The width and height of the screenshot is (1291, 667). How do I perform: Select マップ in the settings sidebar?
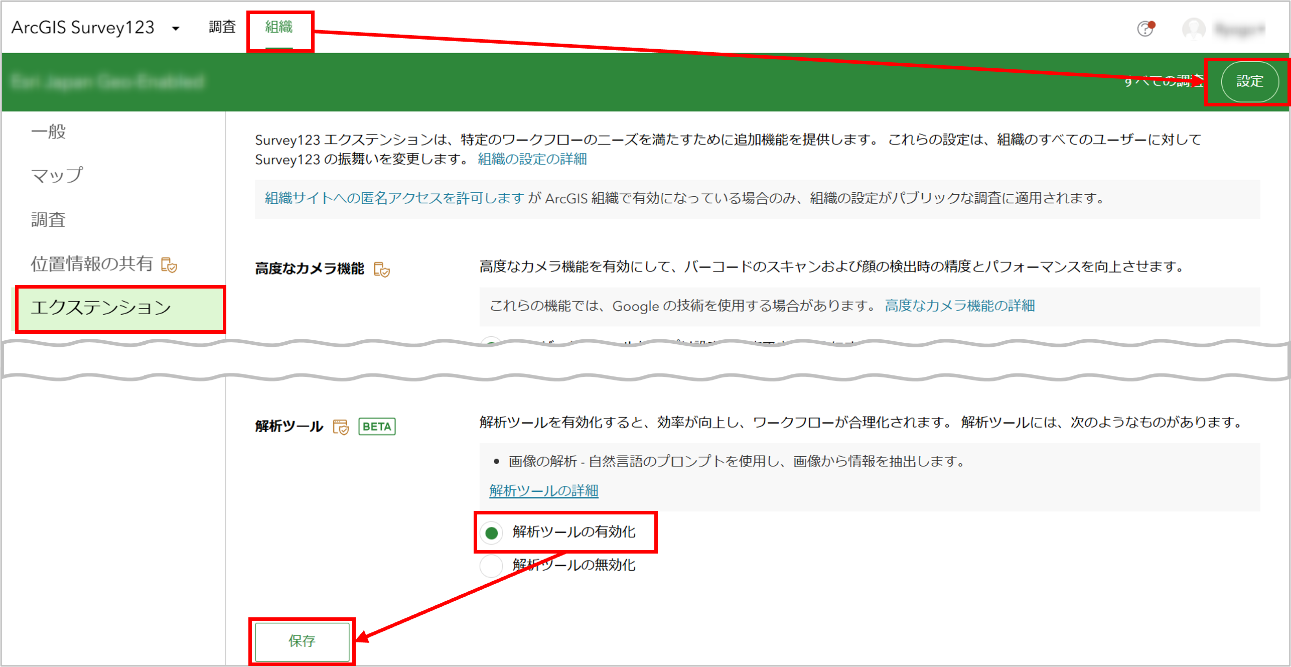[x=57, y=176]
